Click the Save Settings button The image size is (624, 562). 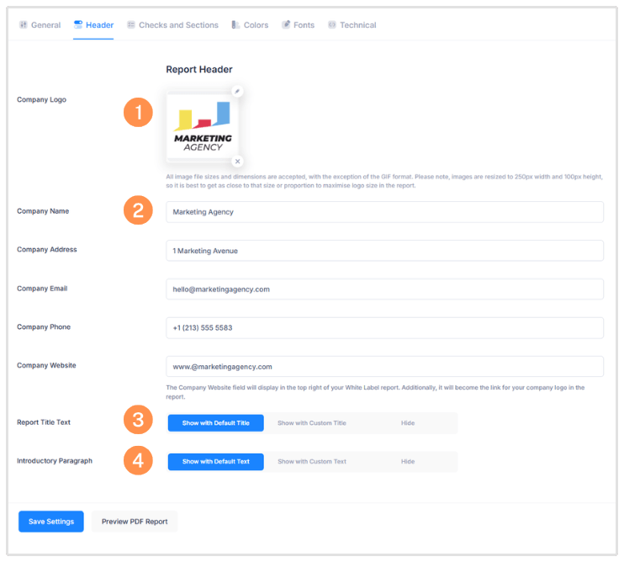coord(51,522)
